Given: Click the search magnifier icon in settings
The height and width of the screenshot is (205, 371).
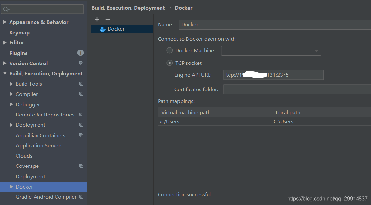Looking at the screenshot, I should 6,9.
